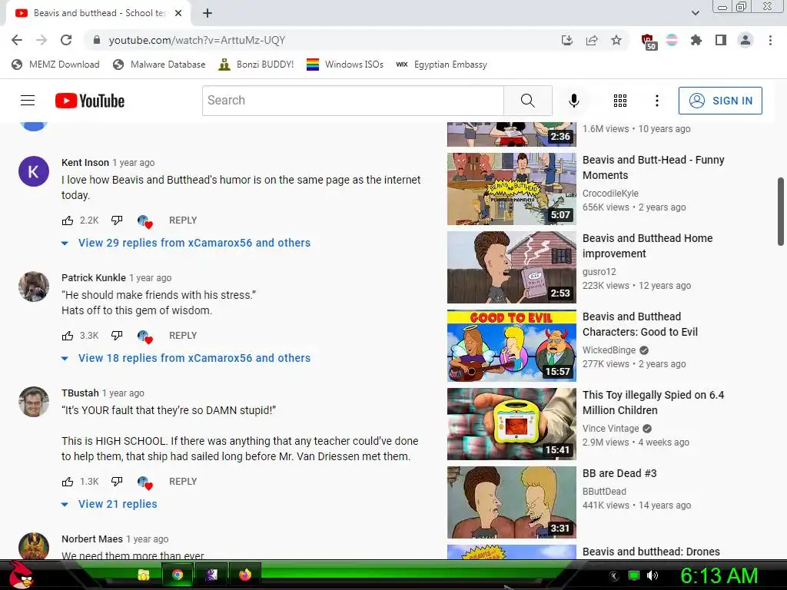Screen dimensions: 787x590
Task: Open Malware Database bookmark
Action: [160, 65]
